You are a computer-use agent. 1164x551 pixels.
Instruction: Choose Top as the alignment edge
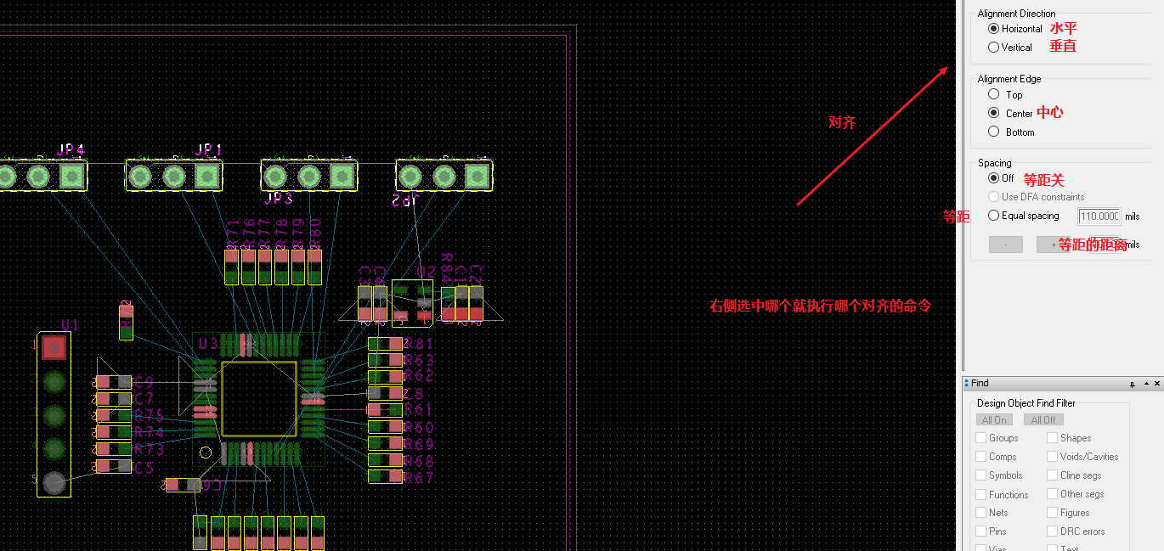coord(993,94)
